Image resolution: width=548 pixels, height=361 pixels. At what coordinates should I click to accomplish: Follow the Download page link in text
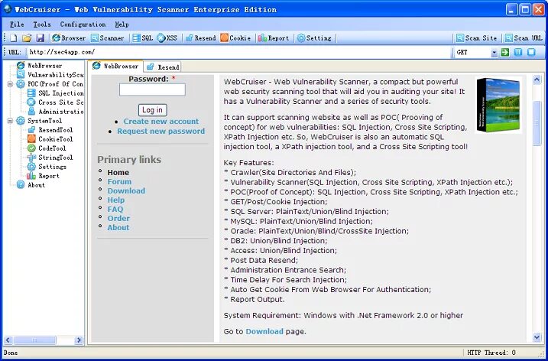pyautogui.click(x=264, y=331)
